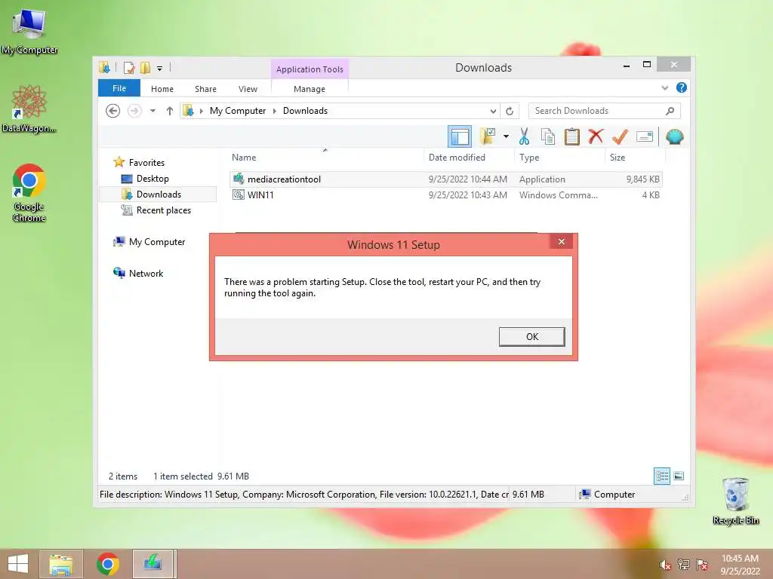Select Desktop under Favorites
773x579 pixels.
coord(152,179)
